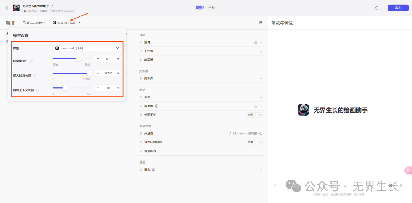Image resolution: width=412 pixels, height=203 pixels.
Task: Expand the 背景图片 section
Action: (141, 151)
